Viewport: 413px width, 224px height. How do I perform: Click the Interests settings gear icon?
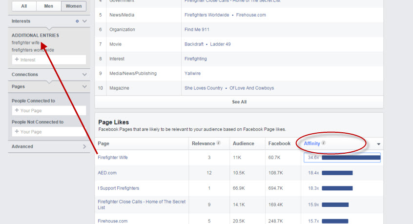pyautogui.click(x=77, y=21)
